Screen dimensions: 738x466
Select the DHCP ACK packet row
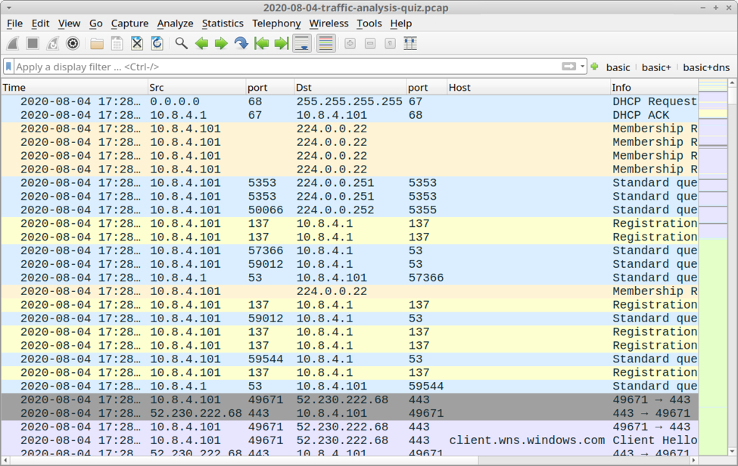tap(349, 115)
